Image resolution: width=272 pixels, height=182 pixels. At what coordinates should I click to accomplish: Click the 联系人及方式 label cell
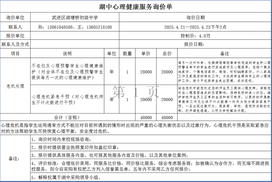click(15, 44)
